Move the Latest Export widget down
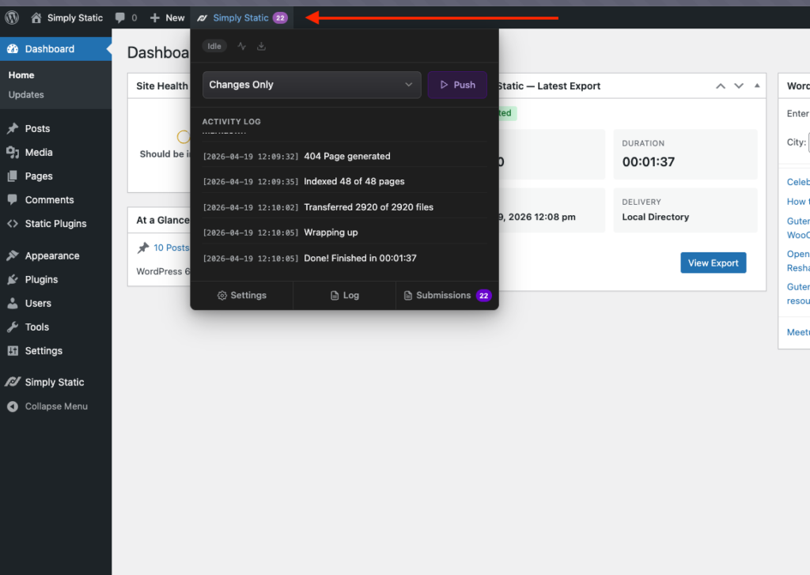Screen dimensions: 810x575 point(738,85)
